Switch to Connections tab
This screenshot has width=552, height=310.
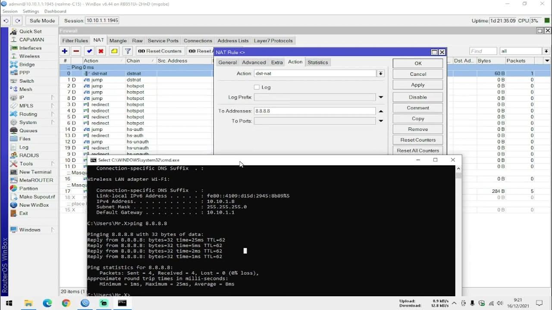click(x=198, y=41)
